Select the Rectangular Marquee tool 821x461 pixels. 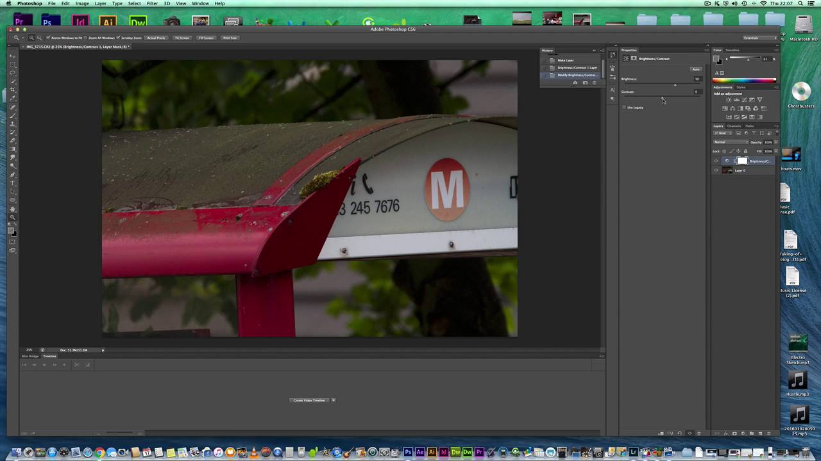[x=12, y=65]
